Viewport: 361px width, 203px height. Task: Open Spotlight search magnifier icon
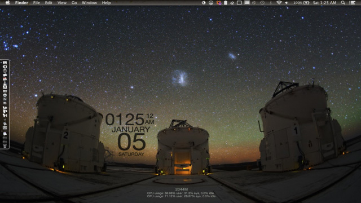[x=343, y=3]
